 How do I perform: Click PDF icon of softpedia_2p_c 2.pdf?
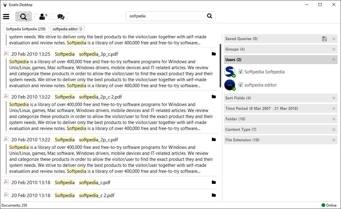[6, 96]
